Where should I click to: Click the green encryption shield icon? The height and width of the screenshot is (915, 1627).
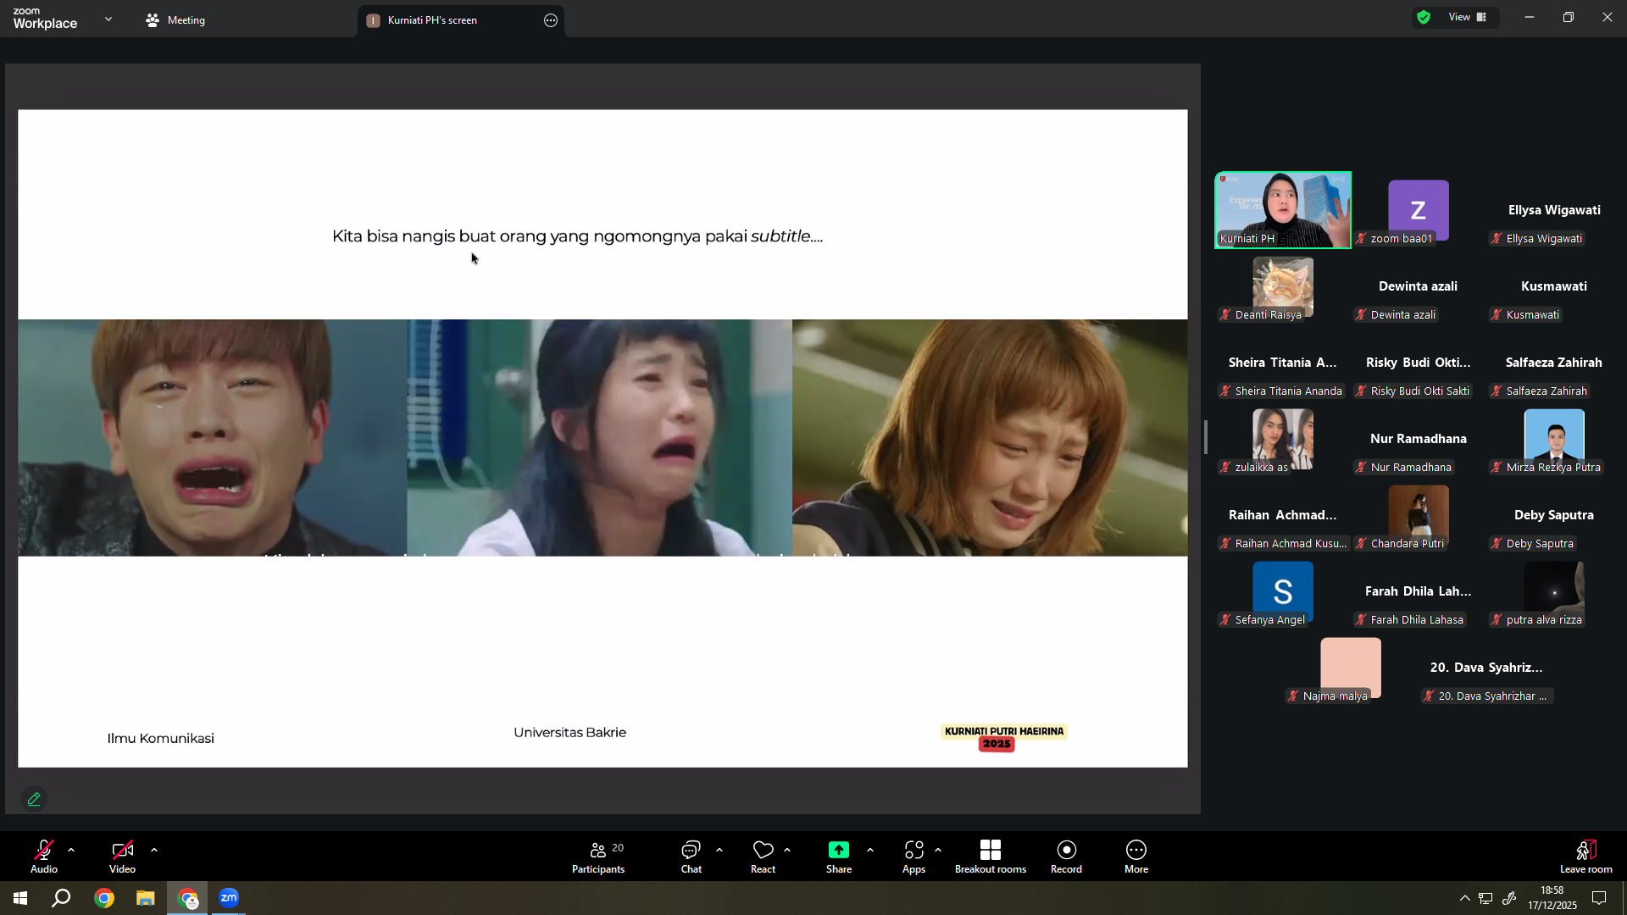pyautogui.click(x=1424, y=17)
